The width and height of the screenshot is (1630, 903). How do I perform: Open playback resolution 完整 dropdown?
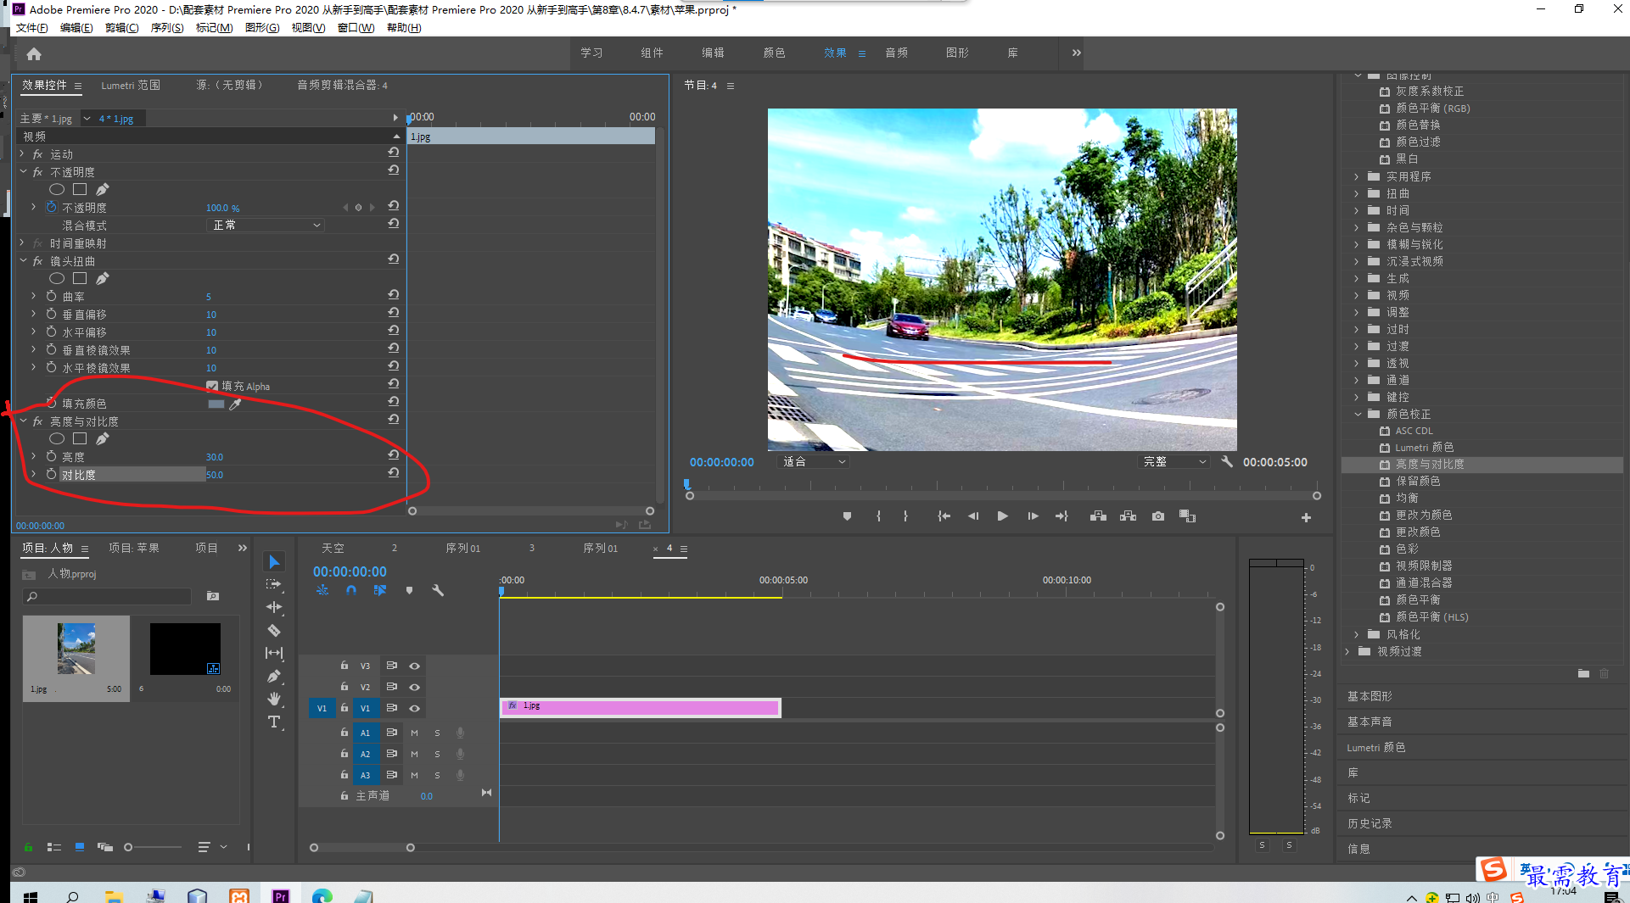[1174, 462]
